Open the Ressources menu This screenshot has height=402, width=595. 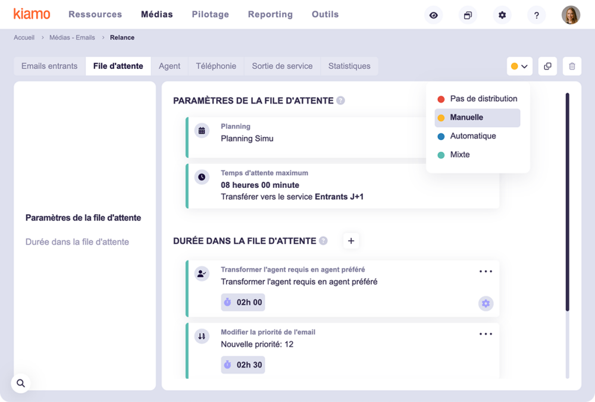[95, 14]
